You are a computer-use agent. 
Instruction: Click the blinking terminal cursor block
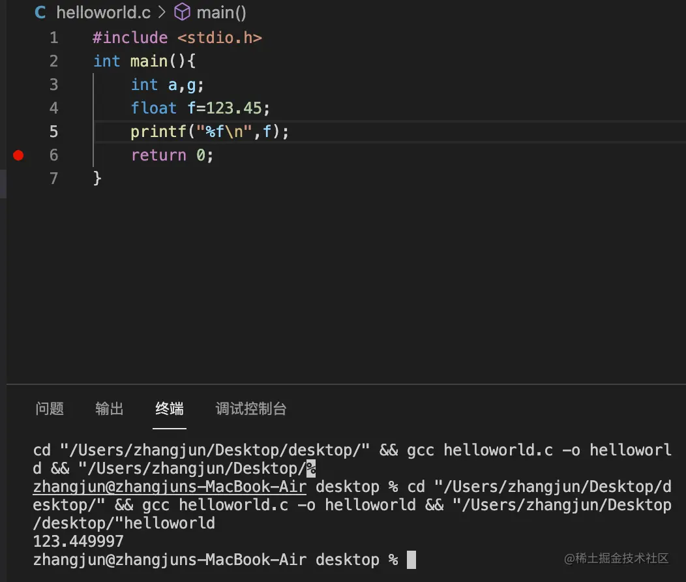[x=411, y=559]
